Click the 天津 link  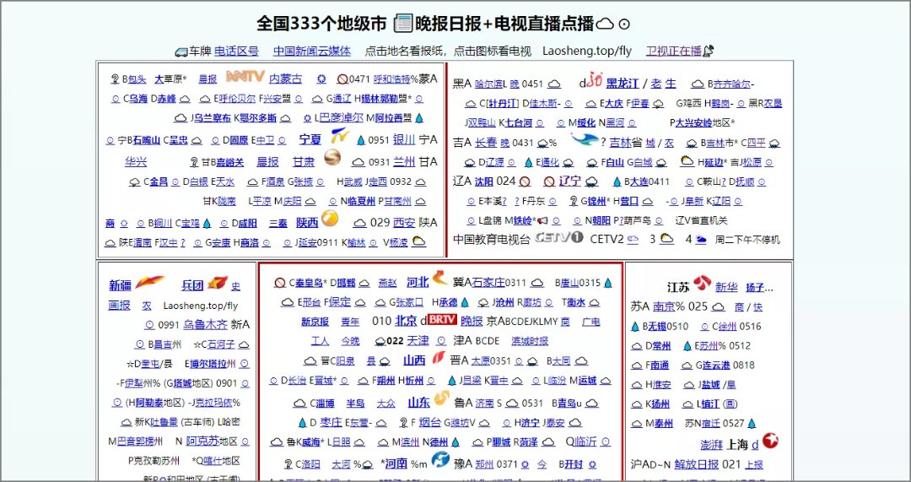coord(418,340)
